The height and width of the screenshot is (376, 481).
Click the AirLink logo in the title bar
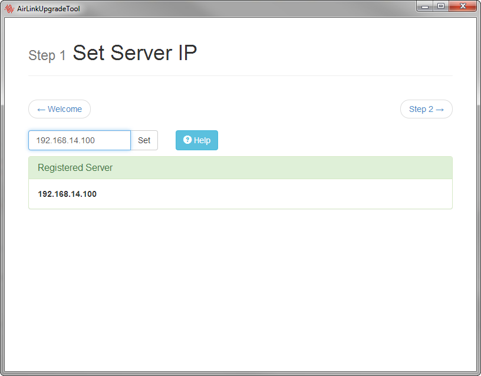pyautogui.click(x=9, y=9)
